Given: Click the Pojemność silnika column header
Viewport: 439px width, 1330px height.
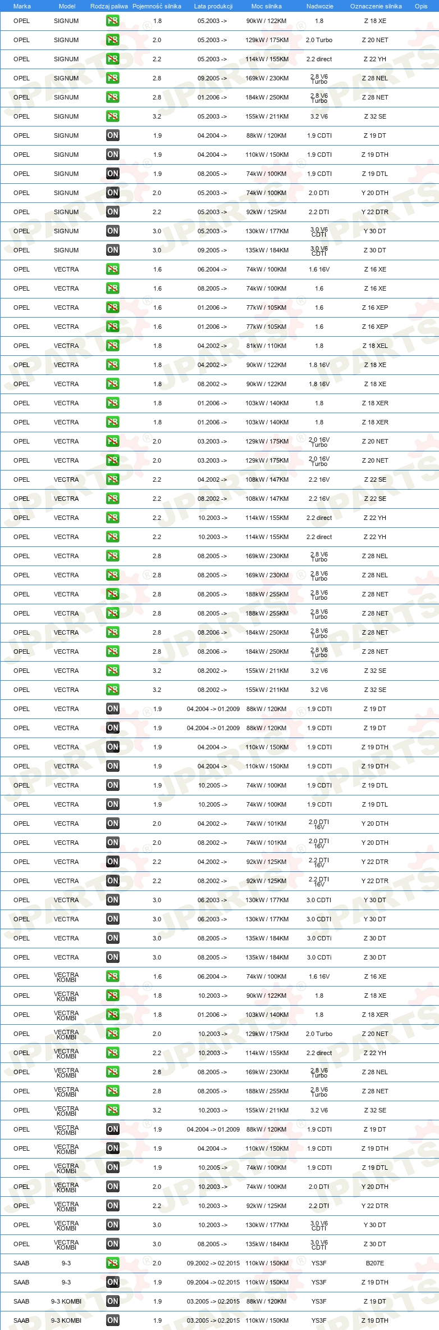Looking at the screenshot, I should [x=157, y=6].
